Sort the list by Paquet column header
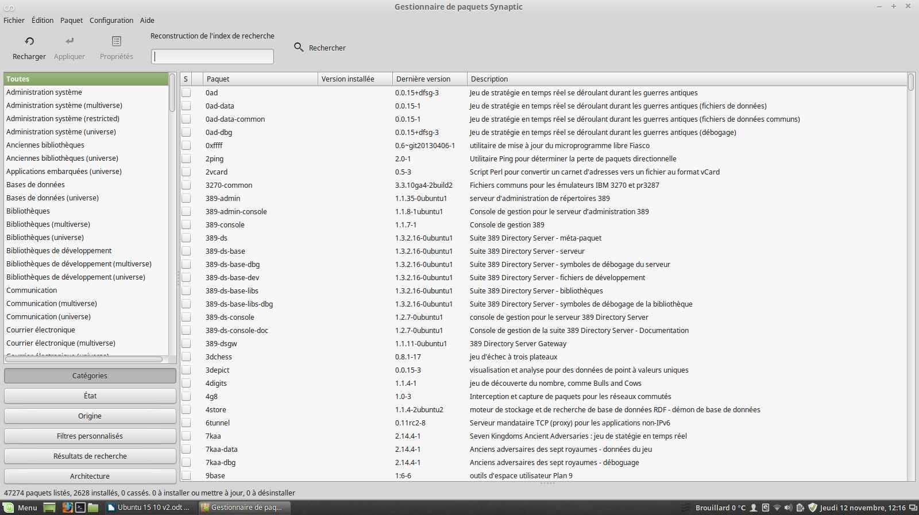919x515 pixels. tap(260, 79)
